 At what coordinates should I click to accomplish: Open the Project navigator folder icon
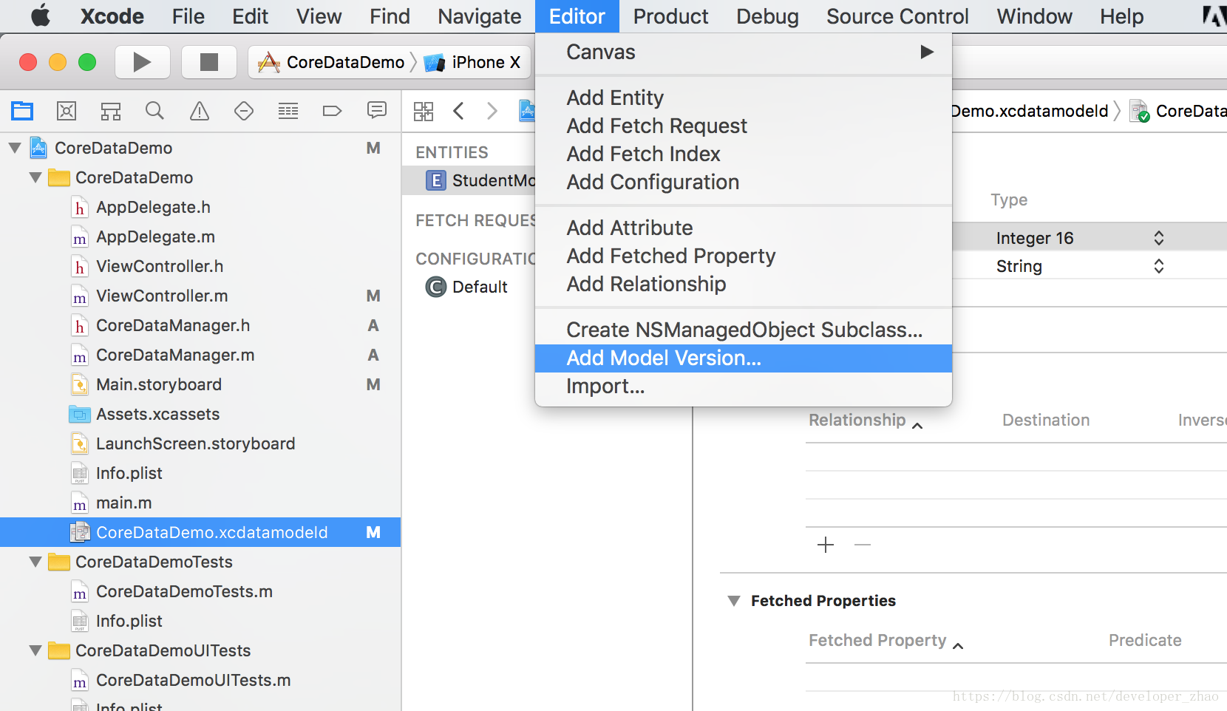(22, 111)
